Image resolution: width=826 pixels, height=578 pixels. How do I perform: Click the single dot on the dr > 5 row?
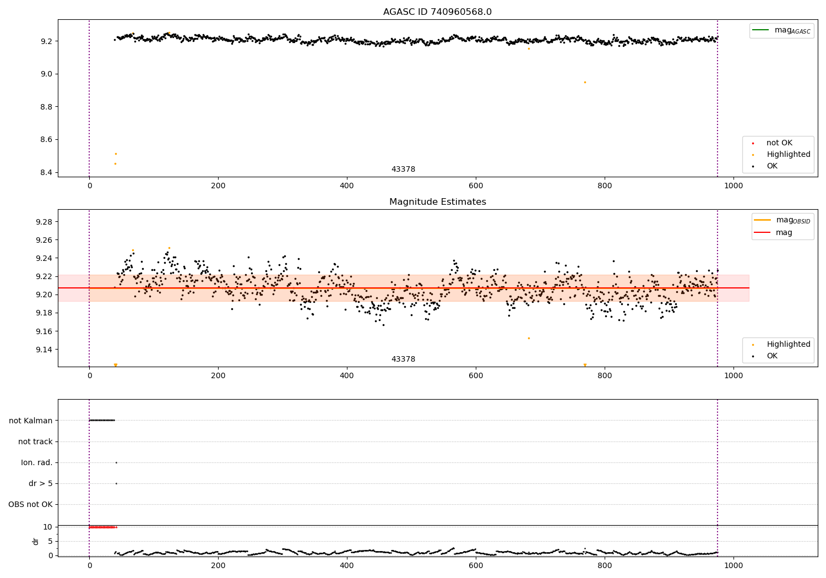[x=116, y=483]
